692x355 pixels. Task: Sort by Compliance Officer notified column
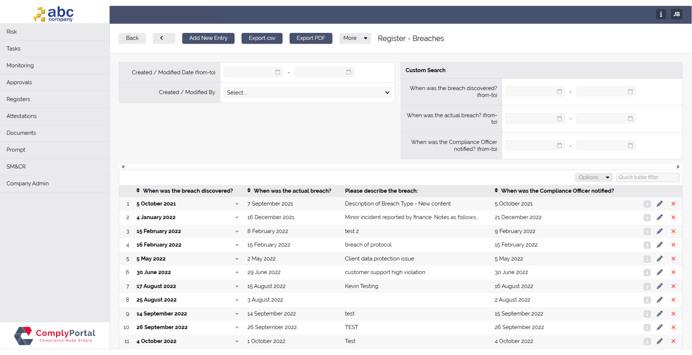click(496, 191)
